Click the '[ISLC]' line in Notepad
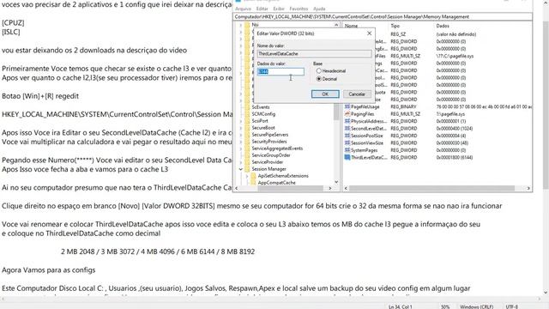 pyautogui.click(x=11, y=32)
